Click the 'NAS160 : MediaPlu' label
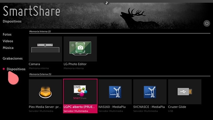 click(112, 107)
